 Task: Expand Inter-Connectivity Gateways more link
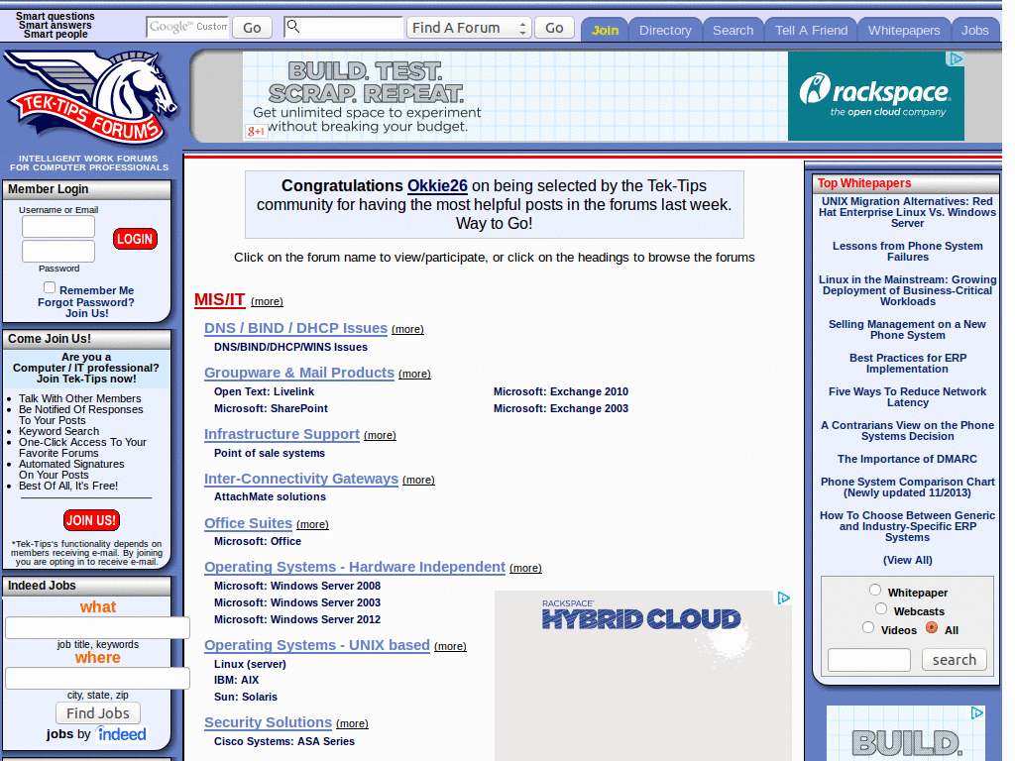pos(418,481)
